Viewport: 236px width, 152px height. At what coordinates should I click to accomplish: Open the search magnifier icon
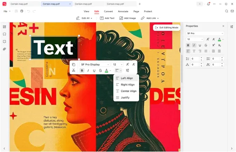(226, 11)
